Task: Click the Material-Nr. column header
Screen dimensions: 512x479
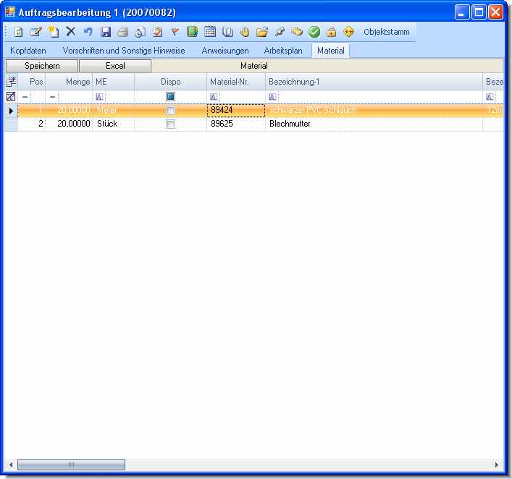Action: coord(236,82)
